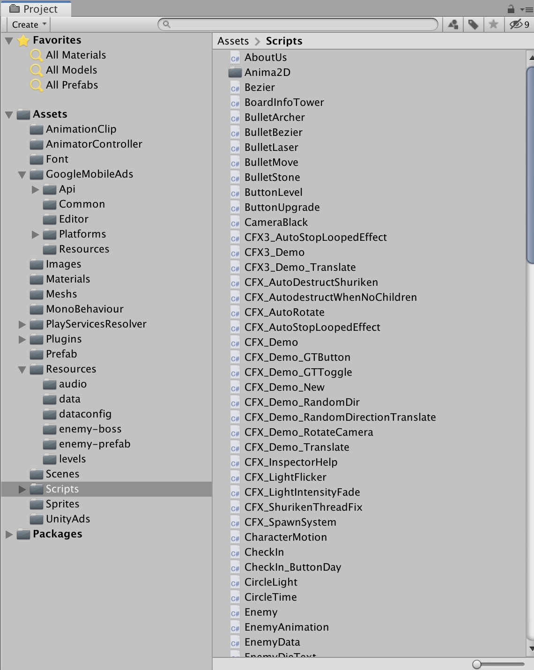Click the favorites star icon in toolbar

point(493,24)
